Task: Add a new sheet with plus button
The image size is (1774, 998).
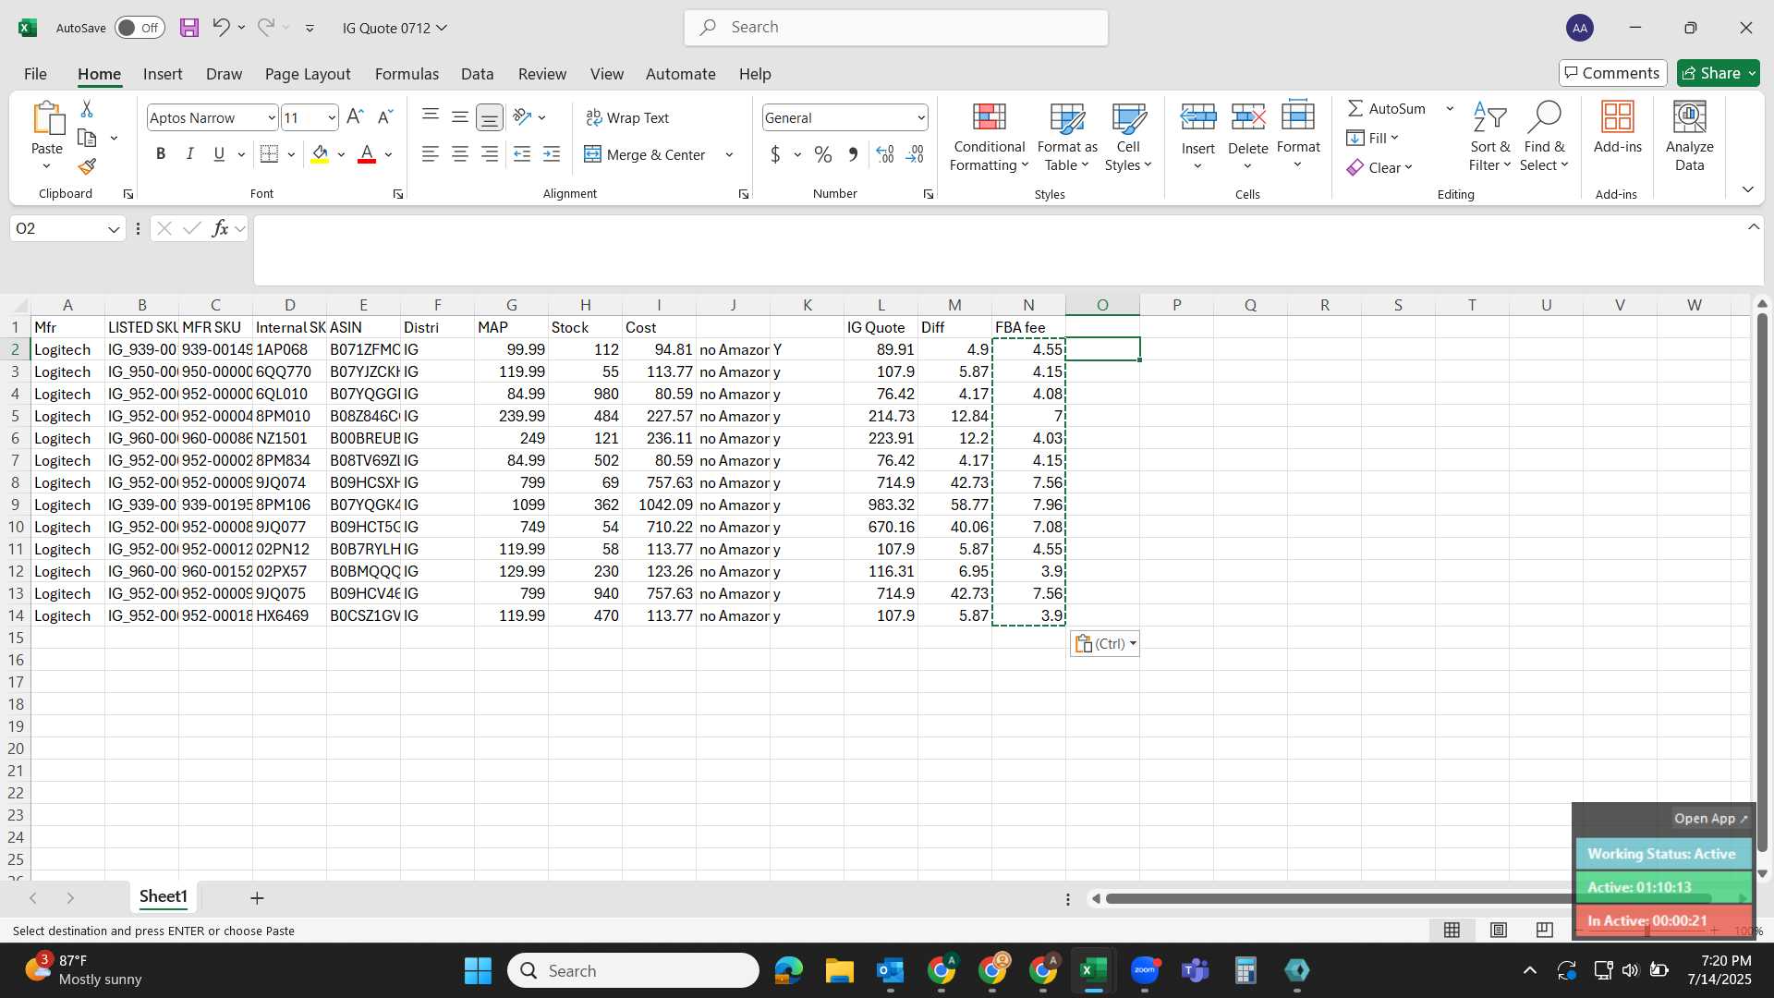Action: [257, 897]
